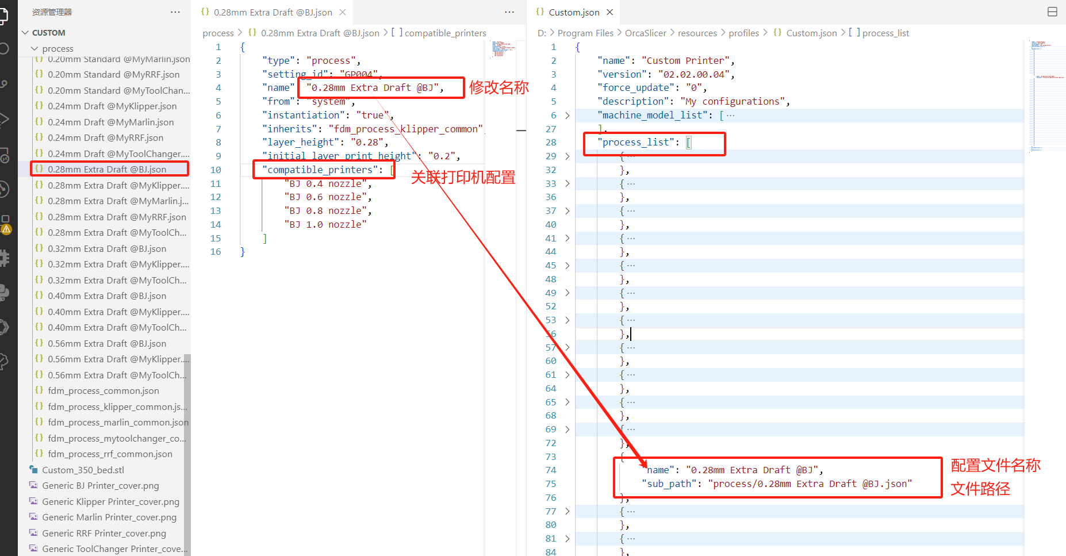This screenshot has height=556, width=1066.
Task: Open Python icon in the activity bar
Action: click(x=5, y=292)
